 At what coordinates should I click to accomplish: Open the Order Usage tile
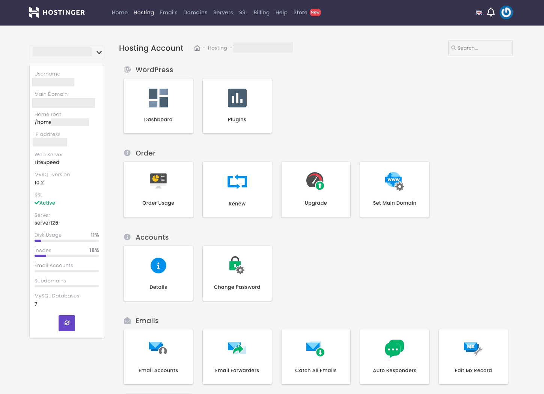pyautogui.click(x=158, y=190)
